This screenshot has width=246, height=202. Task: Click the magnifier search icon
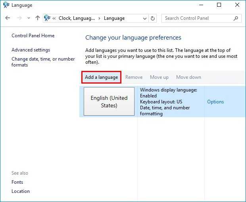tap(236, 18)
